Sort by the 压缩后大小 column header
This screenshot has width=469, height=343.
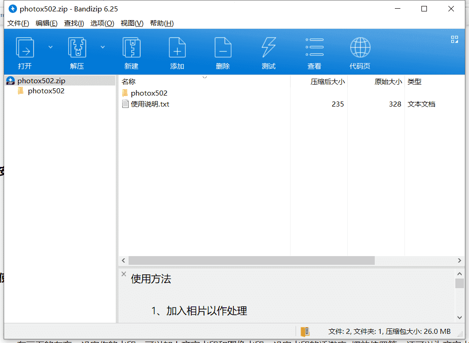[328, 82]
